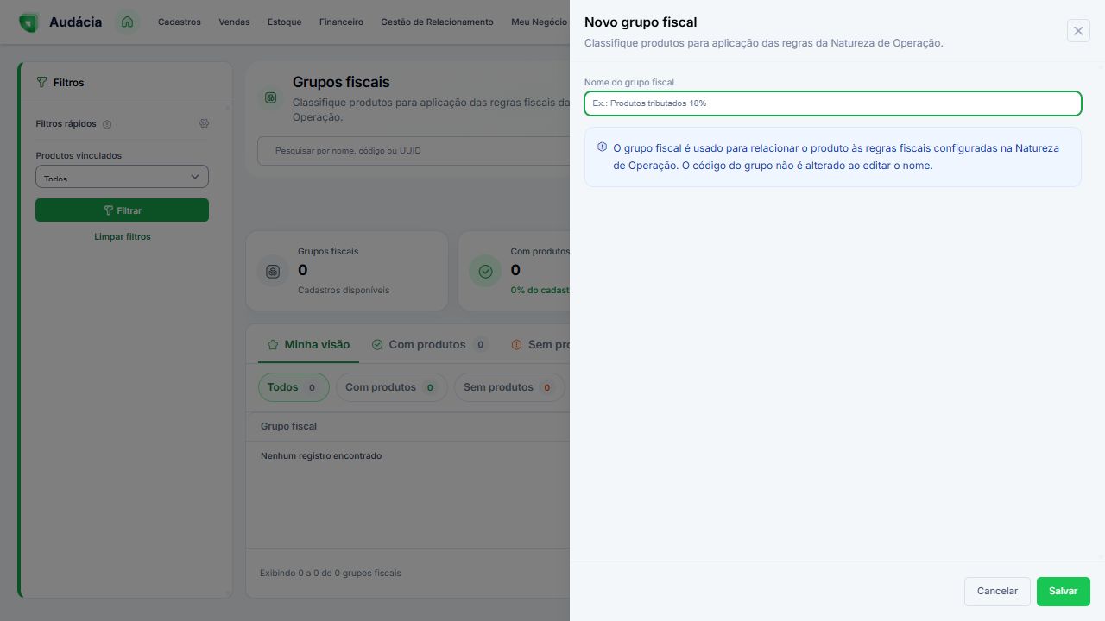Click 'Exibindo 0 a 0 de 0 grupos fiscais'
This screenshot has height=621, width=1105.
click(x=331, y=573)
